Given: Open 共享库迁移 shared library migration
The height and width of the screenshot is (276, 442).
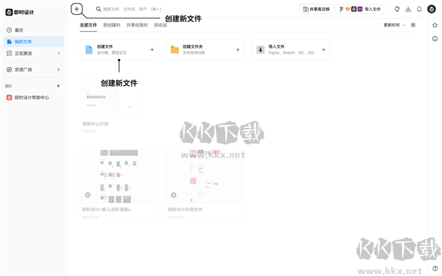Looking at the screenshot, I should [316, 10].
